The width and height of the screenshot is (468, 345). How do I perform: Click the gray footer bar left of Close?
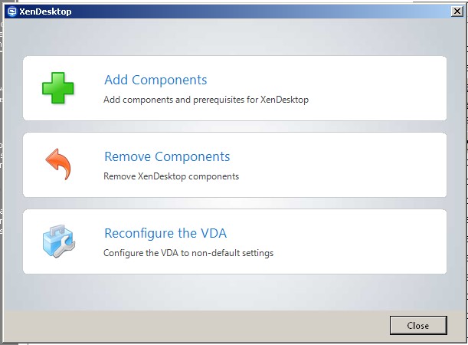coord(191,326)
